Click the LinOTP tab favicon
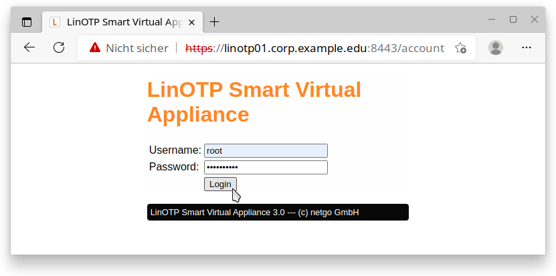The height and width of the screenshot is (276, 556). [x=55, y=22]
